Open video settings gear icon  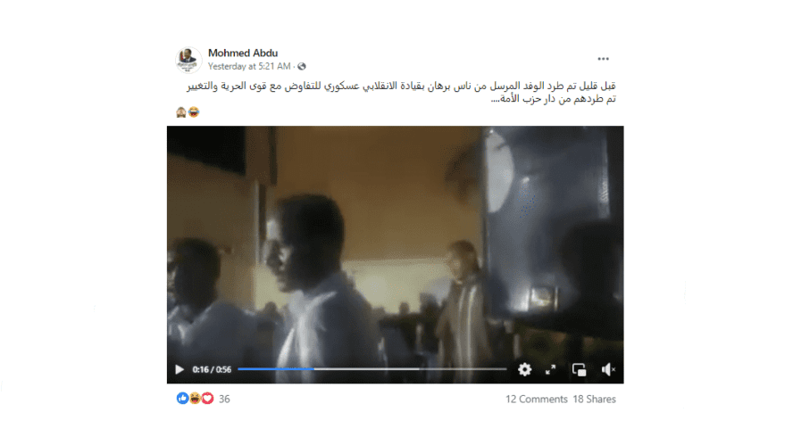tap(524, 369)
